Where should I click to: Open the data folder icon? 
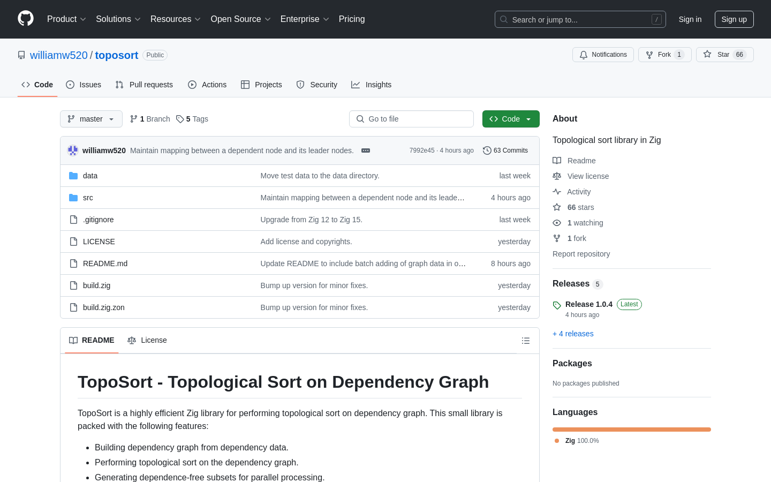click(73, 176)
